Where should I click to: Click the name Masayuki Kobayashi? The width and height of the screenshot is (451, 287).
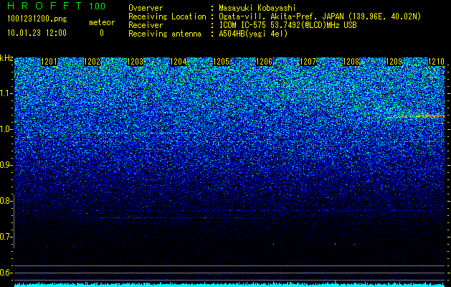[x=257, y=8]
